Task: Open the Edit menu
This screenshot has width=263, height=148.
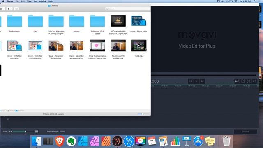Action: (x=23, y=1)
